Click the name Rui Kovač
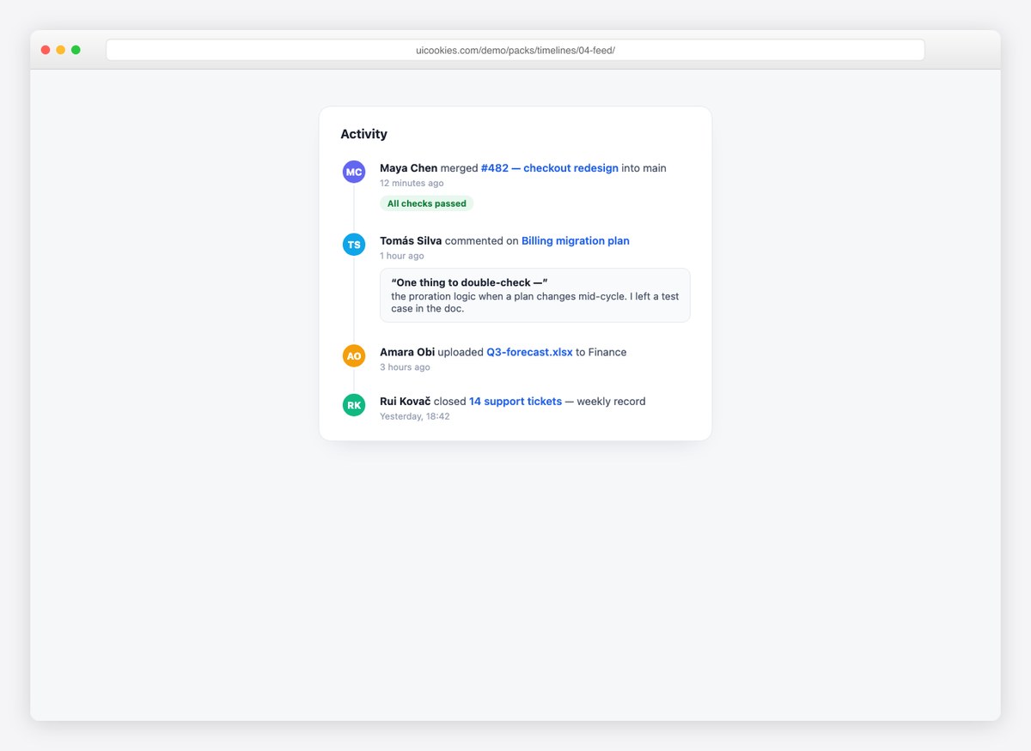 pyautogui.click(x=406, y=402)
